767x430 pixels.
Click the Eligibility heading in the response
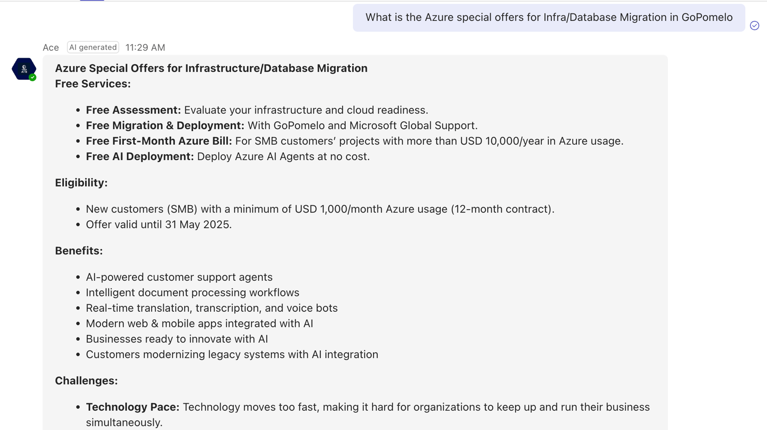(x=81, y=183)
